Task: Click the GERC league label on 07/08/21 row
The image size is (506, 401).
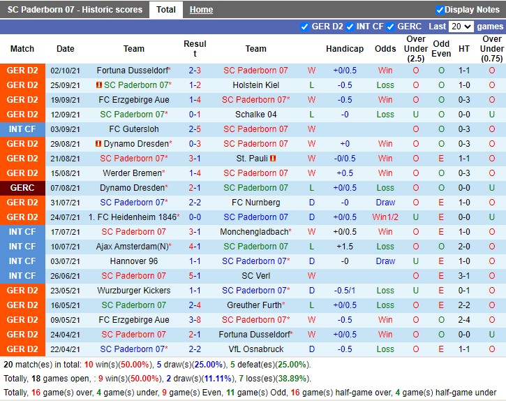Action: [x=22, y=188]
